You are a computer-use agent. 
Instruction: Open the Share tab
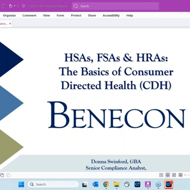[x=92, y=16]
